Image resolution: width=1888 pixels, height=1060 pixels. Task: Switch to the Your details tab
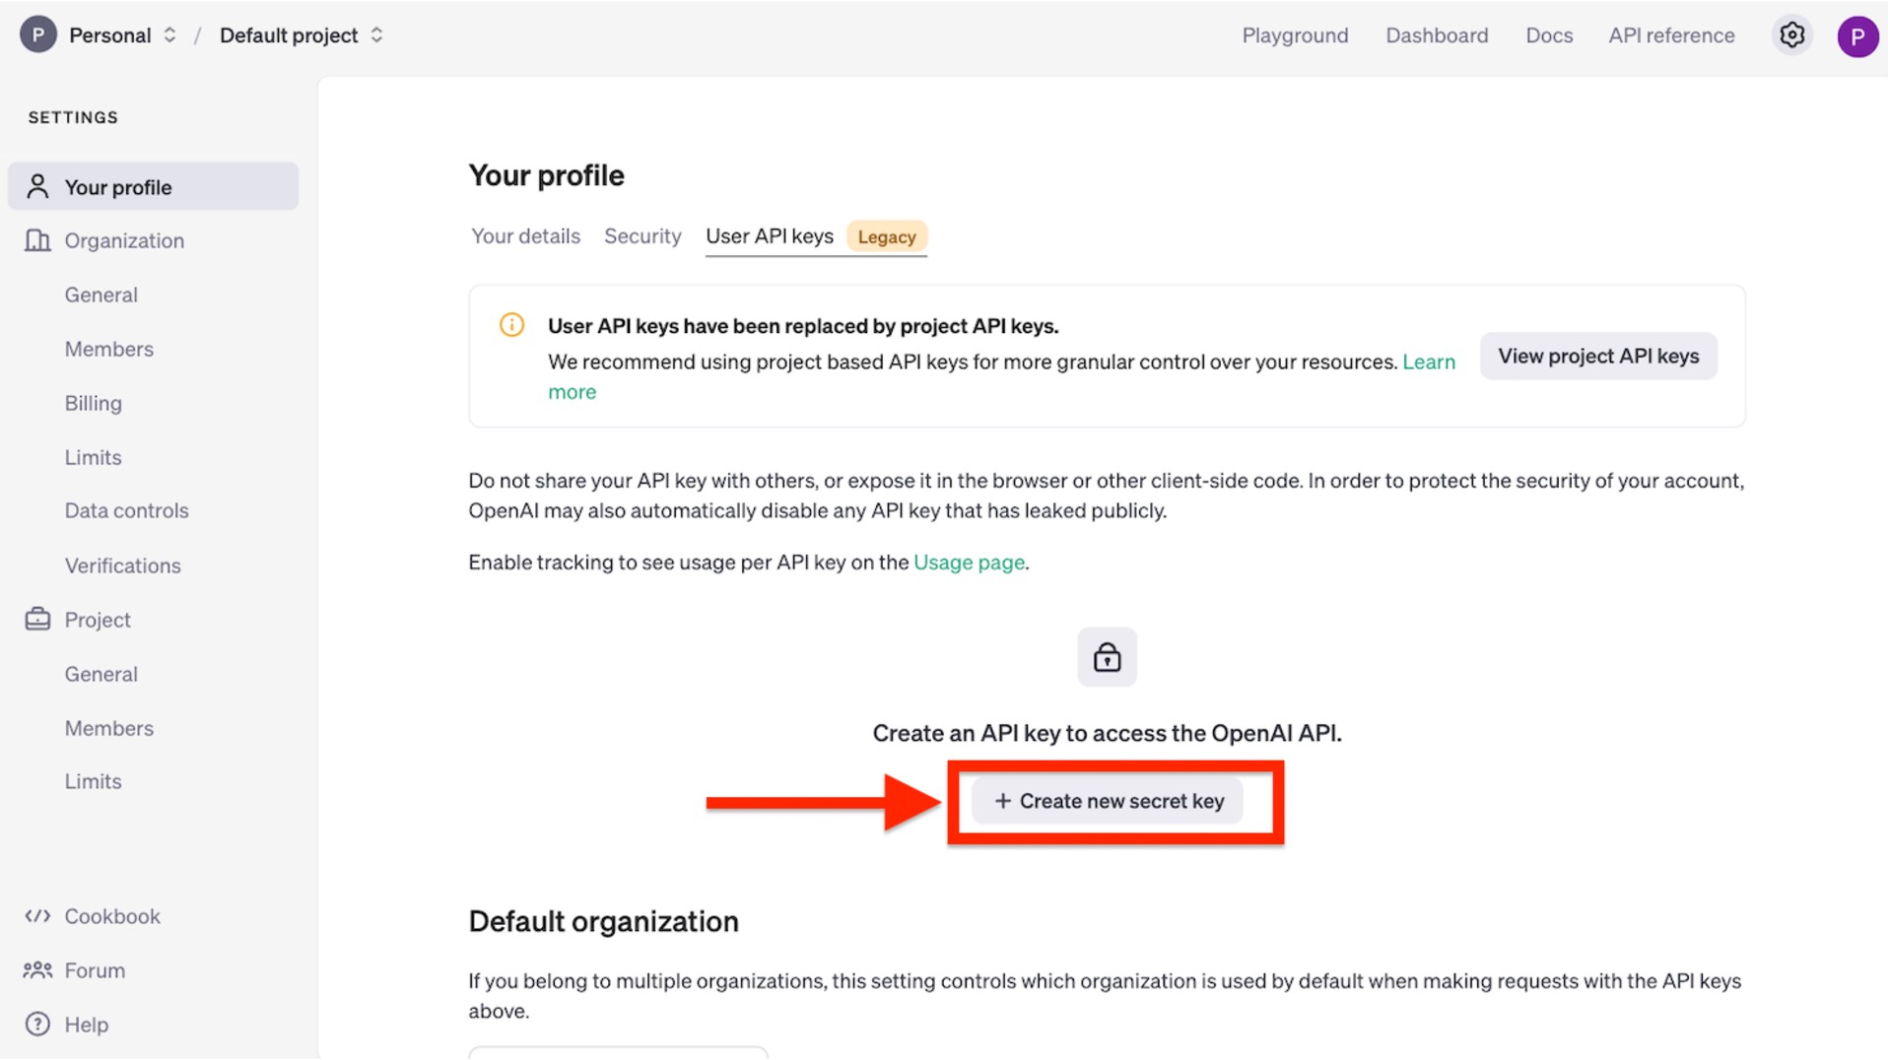click(x=525, y=236)
